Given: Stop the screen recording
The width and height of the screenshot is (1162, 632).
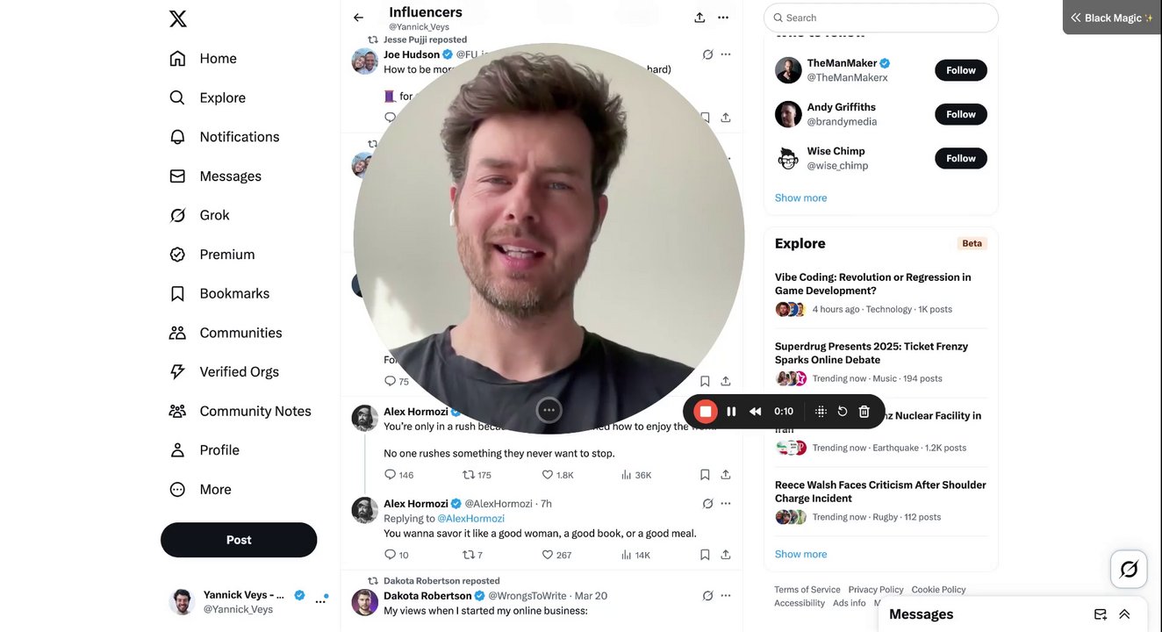Looking at the screenshot, I should (705, 411).
